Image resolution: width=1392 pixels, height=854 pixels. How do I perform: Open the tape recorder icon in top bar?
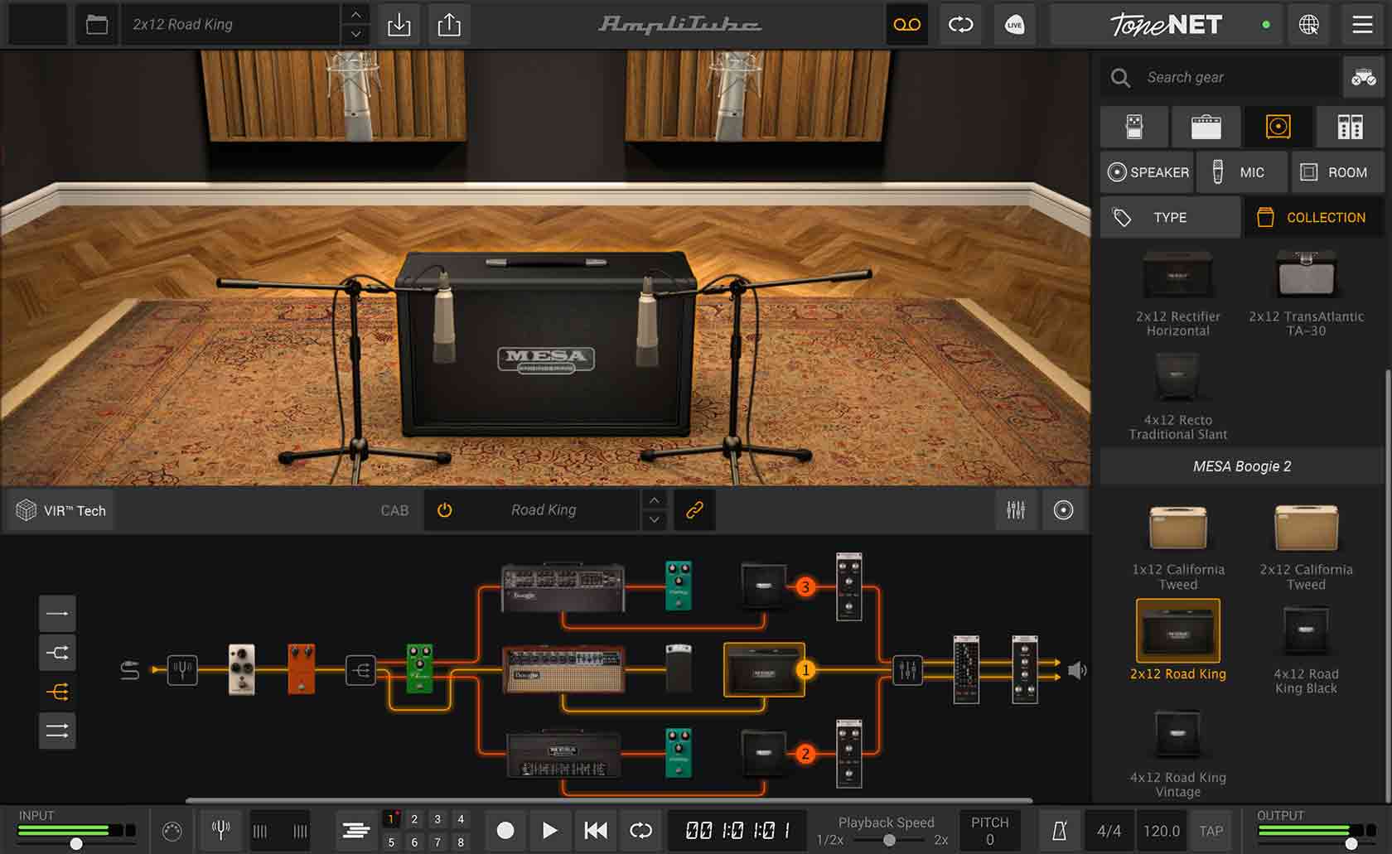[x=907, y=25]
